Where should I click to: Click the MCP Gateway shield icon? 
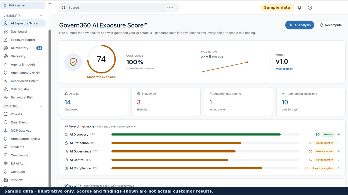coord(5,131)
